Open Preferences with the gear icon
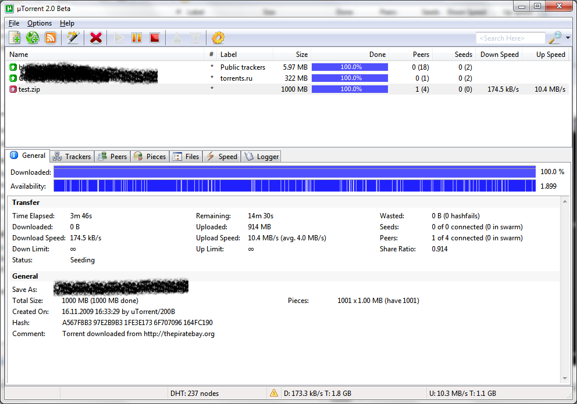The height and width of the screenshot is (404, 577). [218, 38]
